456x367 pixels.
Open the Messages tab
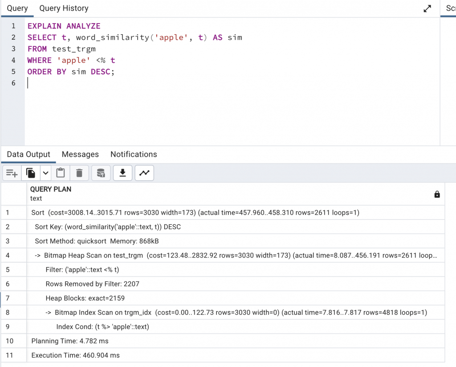80,154
